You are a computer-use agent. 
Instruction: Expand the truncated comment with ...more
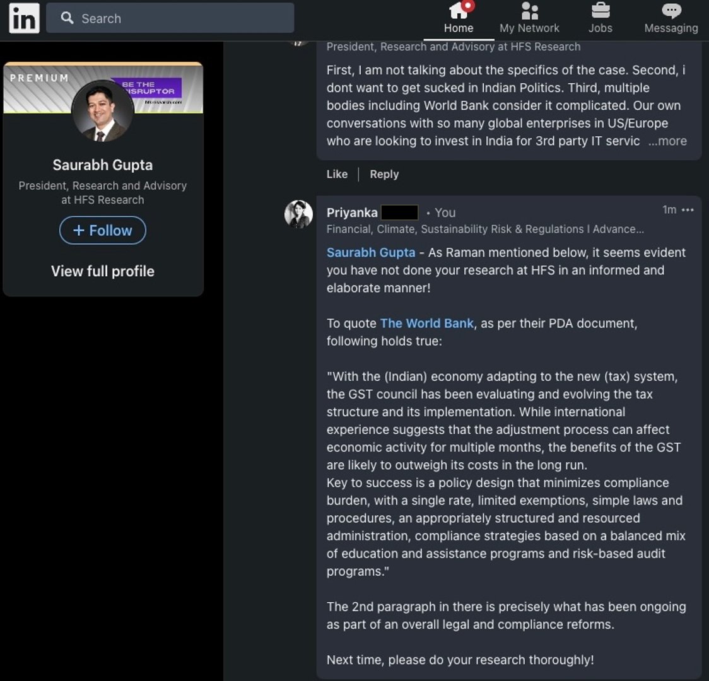tap(667, 141)
